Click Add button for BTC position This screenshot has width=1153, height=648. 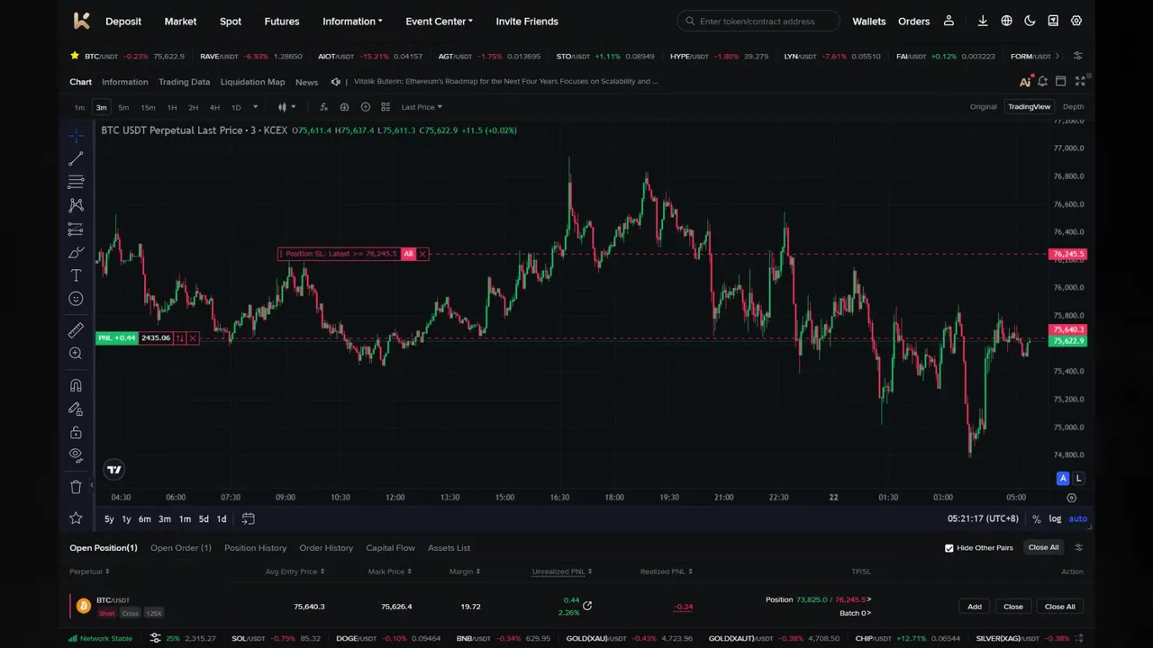tap(975, 607)
